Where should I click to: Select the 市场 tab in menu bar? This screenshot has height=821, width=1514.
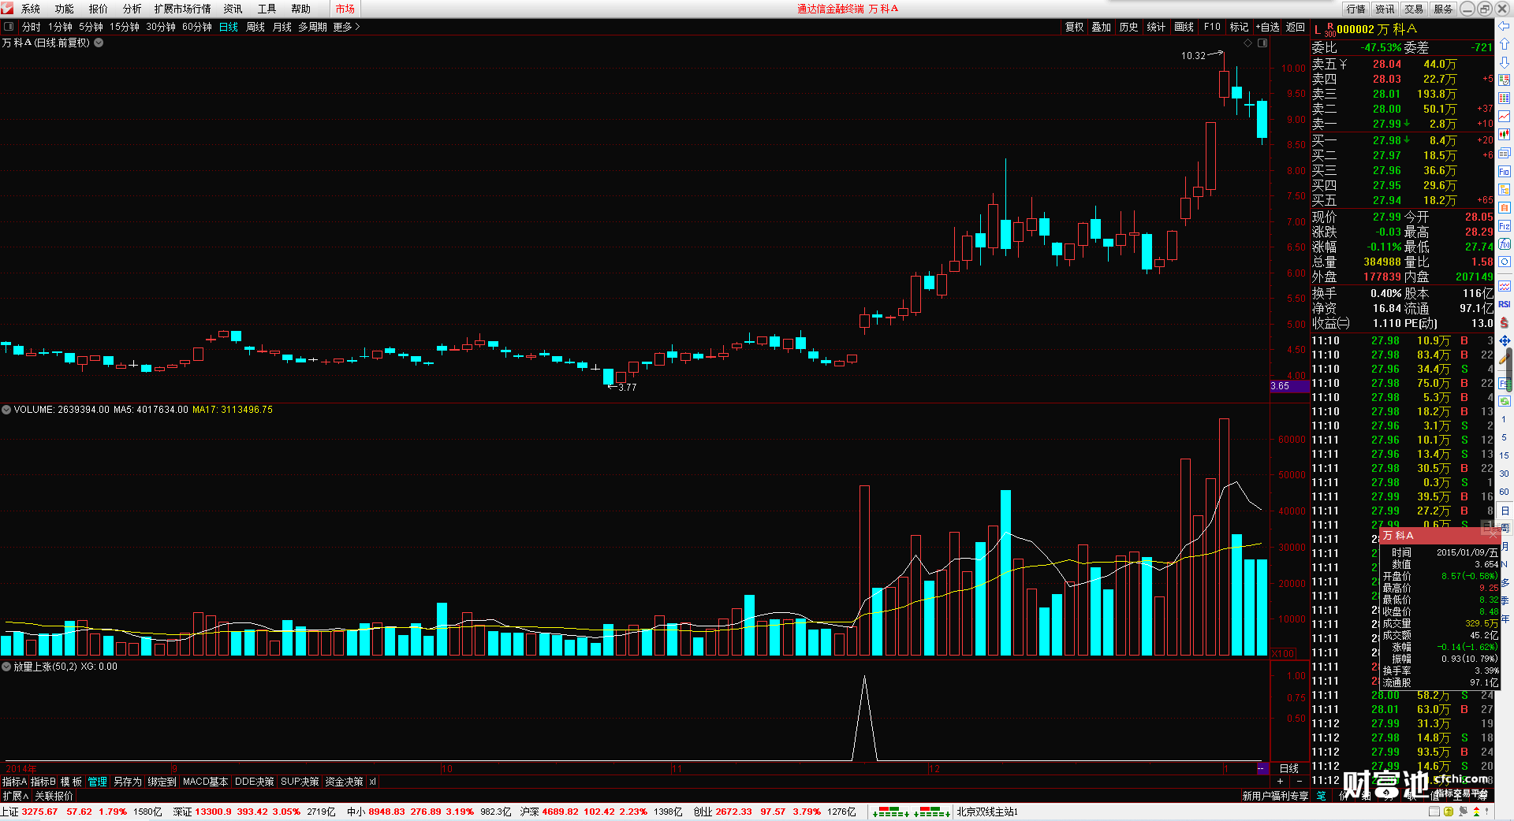[345, 9]
